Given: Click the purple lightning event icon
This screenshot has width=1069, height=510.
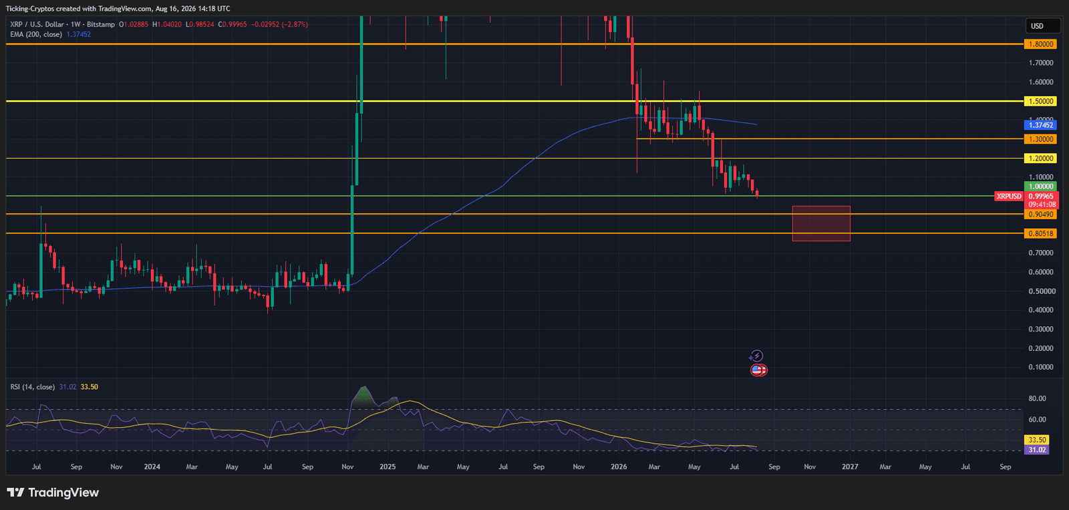Looking at the screenshot, I should [x=756, y=356].
